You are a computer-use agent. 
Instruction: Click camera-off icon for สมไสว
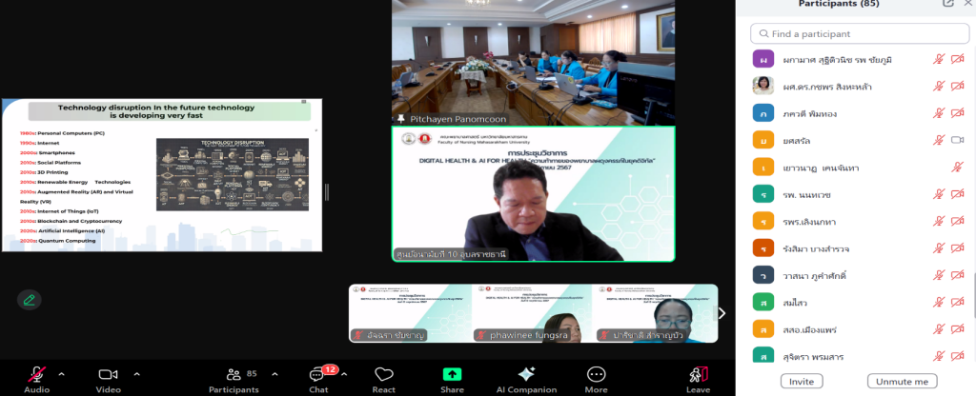pos(957,302)
